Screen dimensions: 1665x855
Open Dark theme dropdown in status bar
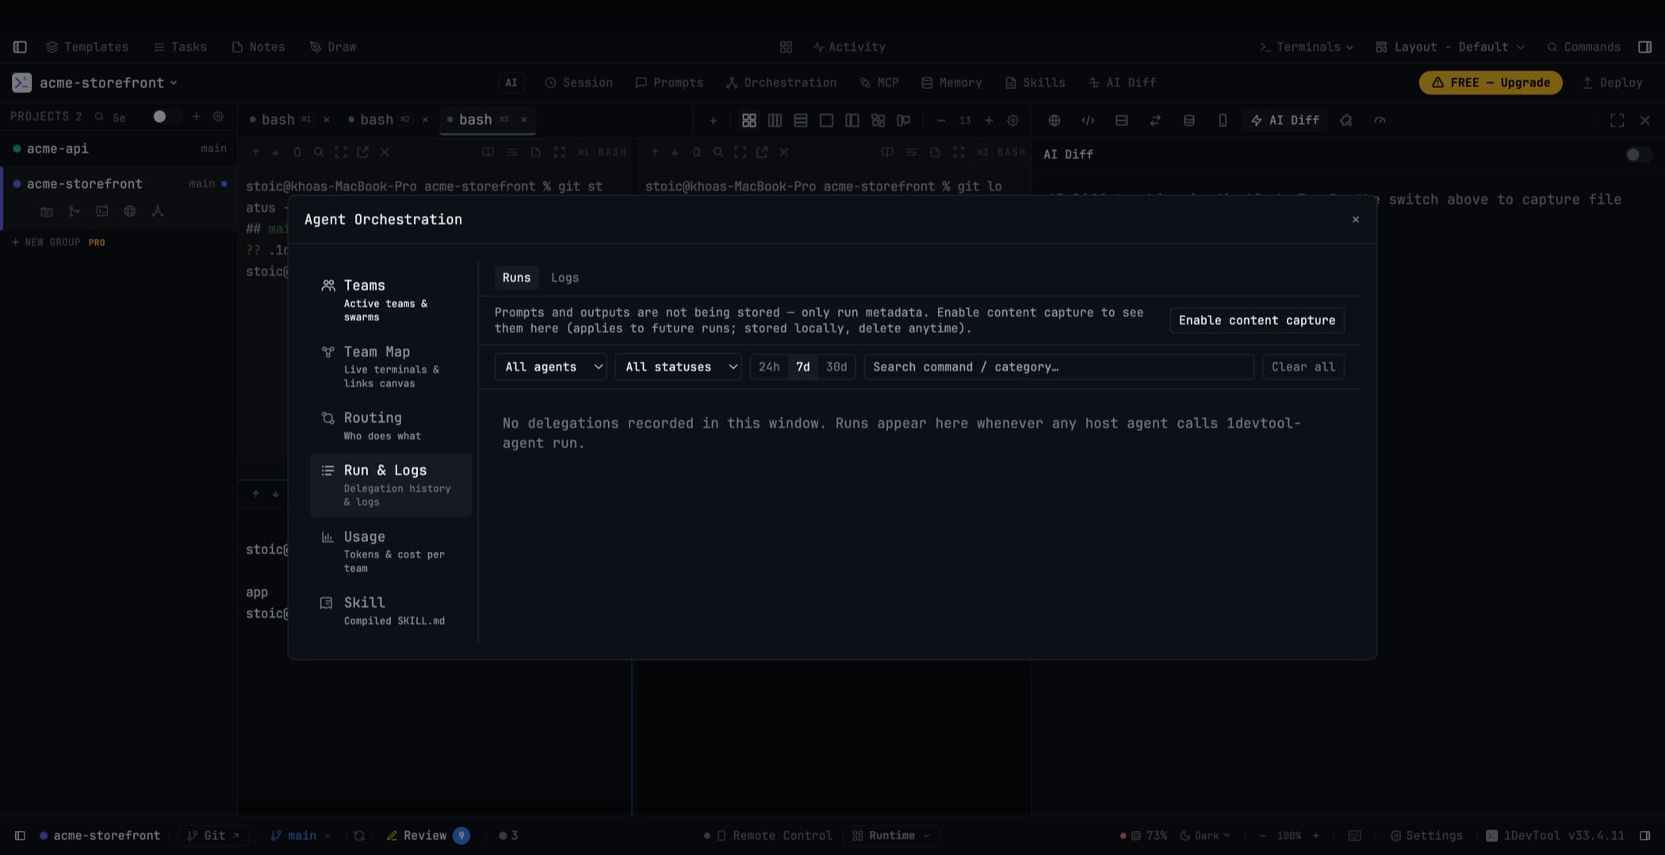click(x=1205, y=835)
